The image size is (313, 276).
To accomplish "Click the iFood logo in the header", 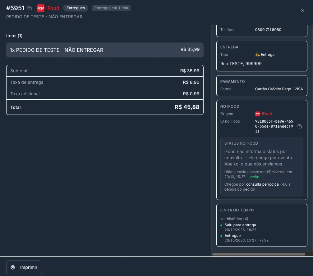I will [x=41, y=8].
